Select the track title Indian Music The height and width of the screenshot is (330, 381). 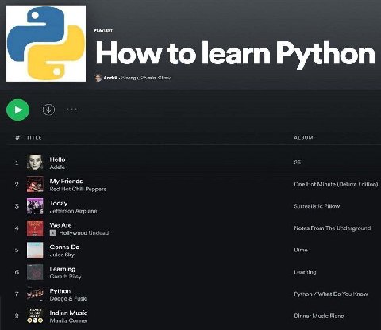[68, 313]
